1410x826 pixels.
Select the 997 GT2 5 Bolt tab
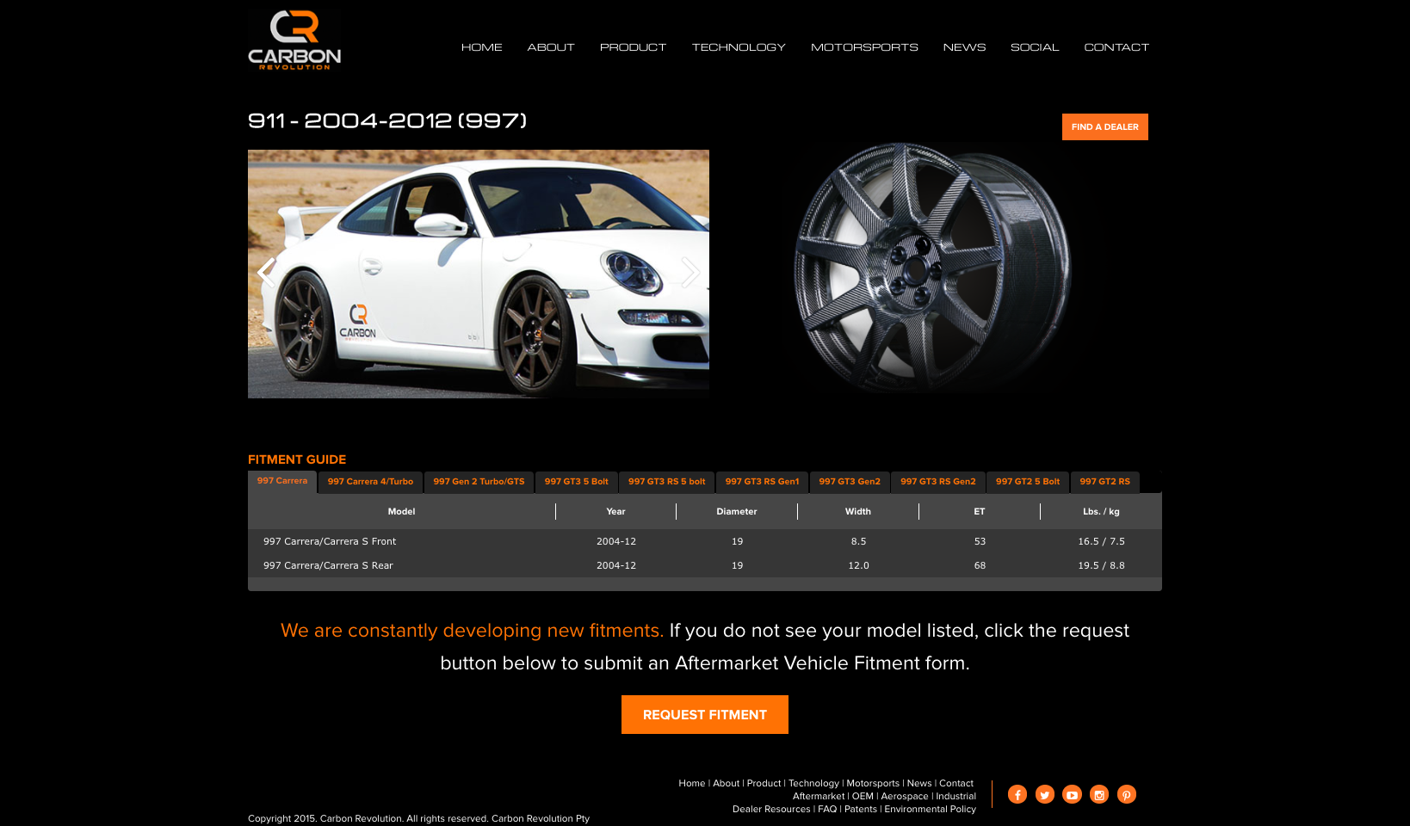click(x=1028, y=482)
